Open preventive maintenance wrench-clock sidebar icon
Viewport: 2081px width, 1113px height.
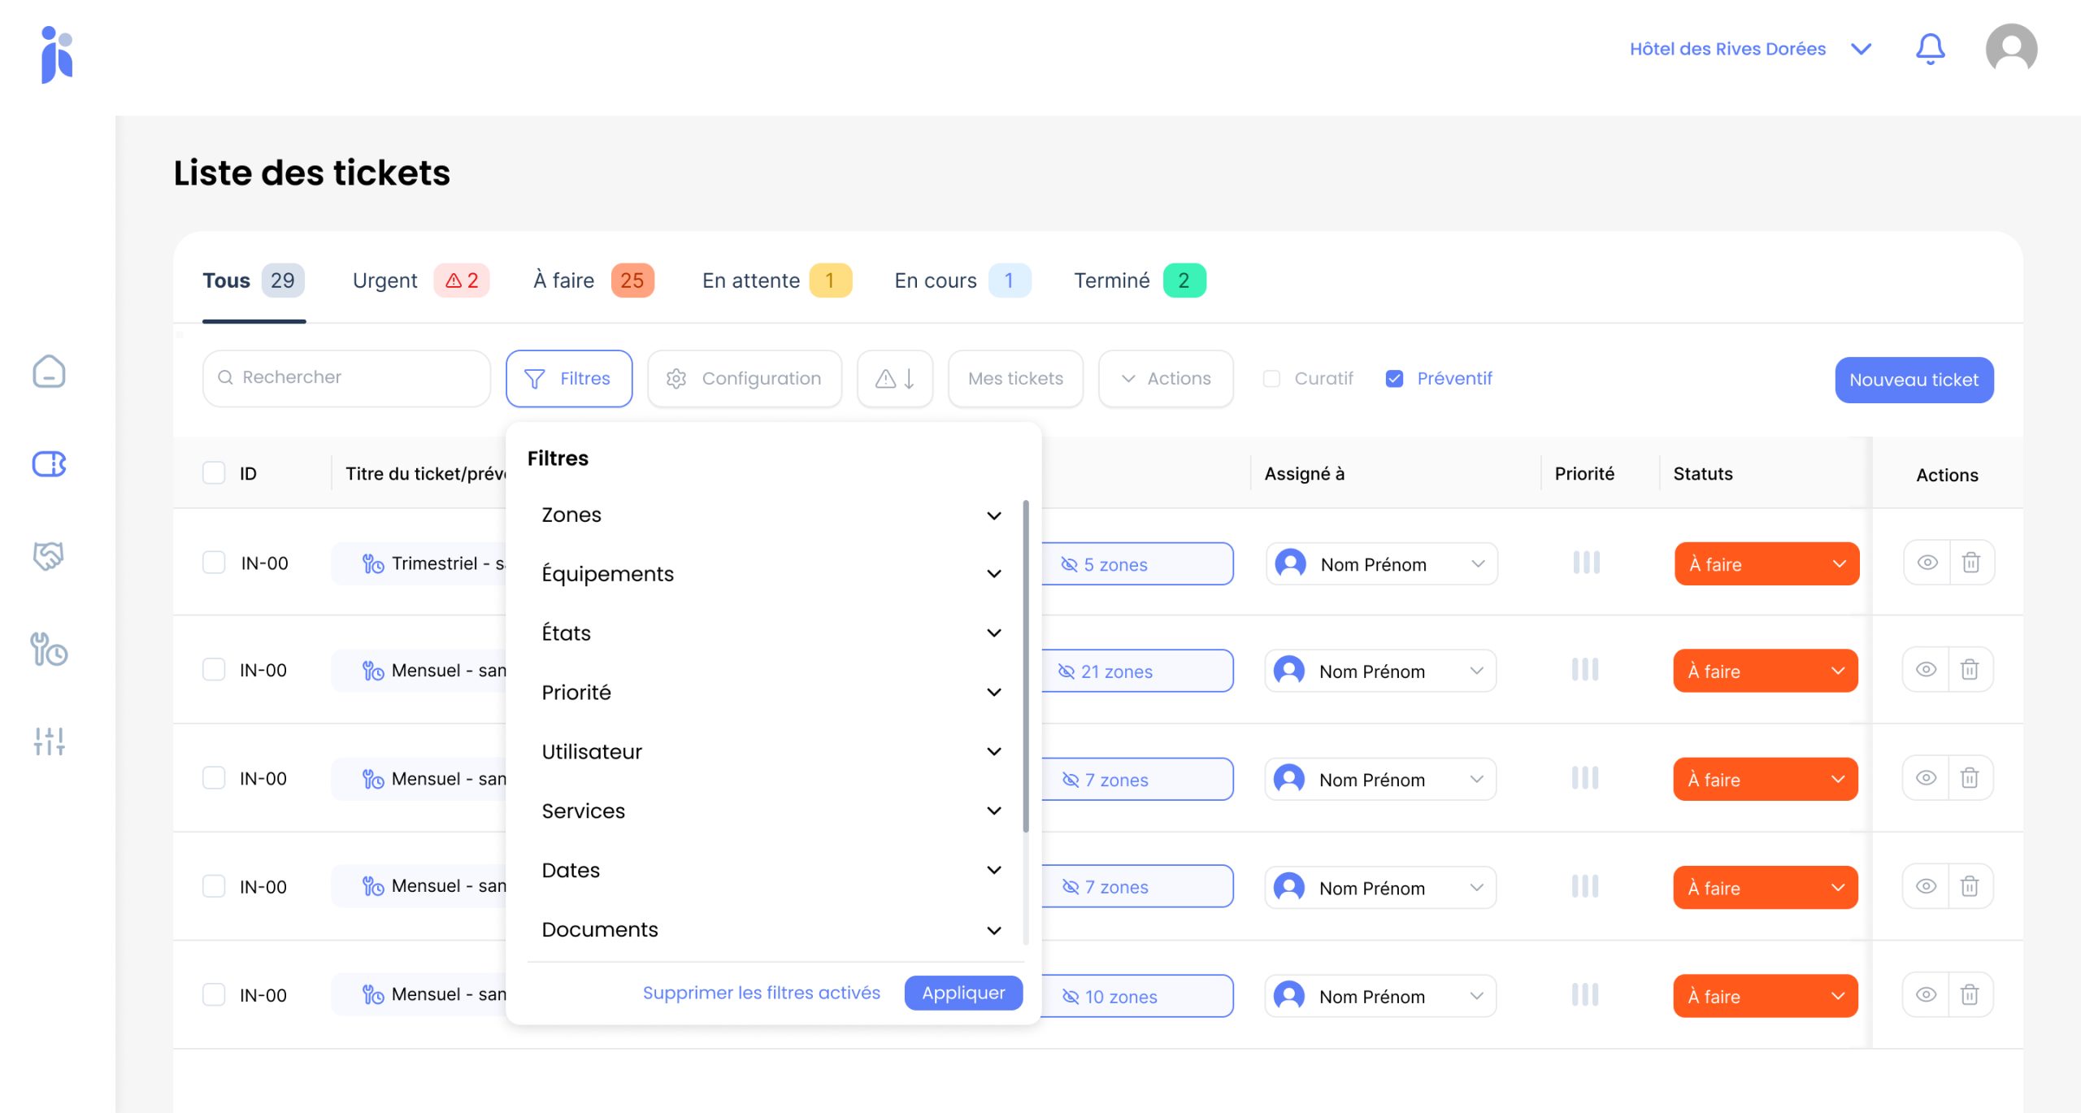[49, 649]
